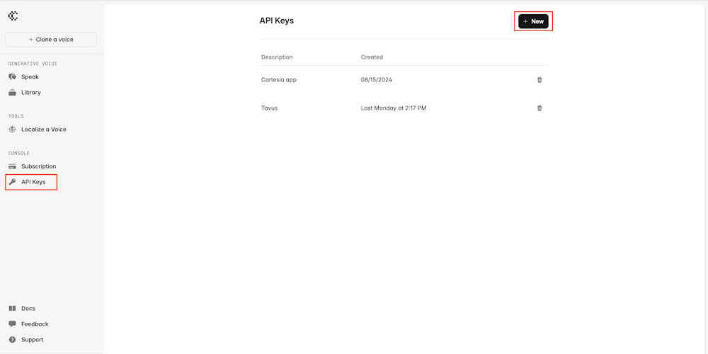Click the Subscription card icon
This screenshot has height=354, width=708.
point(12,166)
